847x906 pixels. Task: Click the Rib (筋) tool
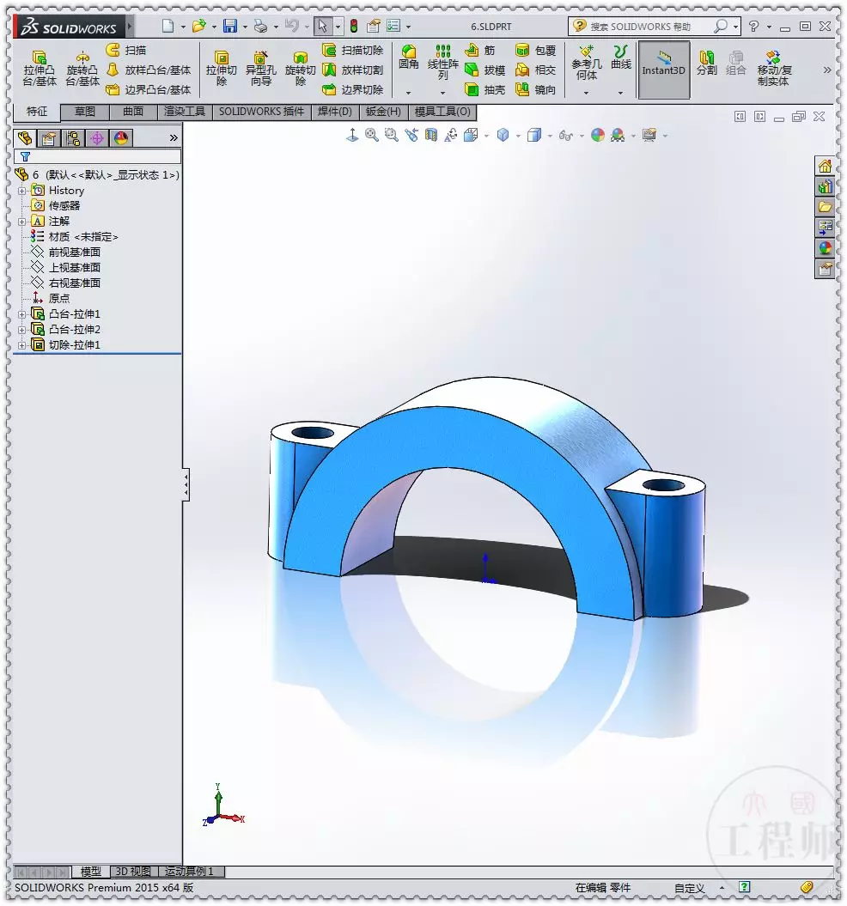(x=480, y=51)
